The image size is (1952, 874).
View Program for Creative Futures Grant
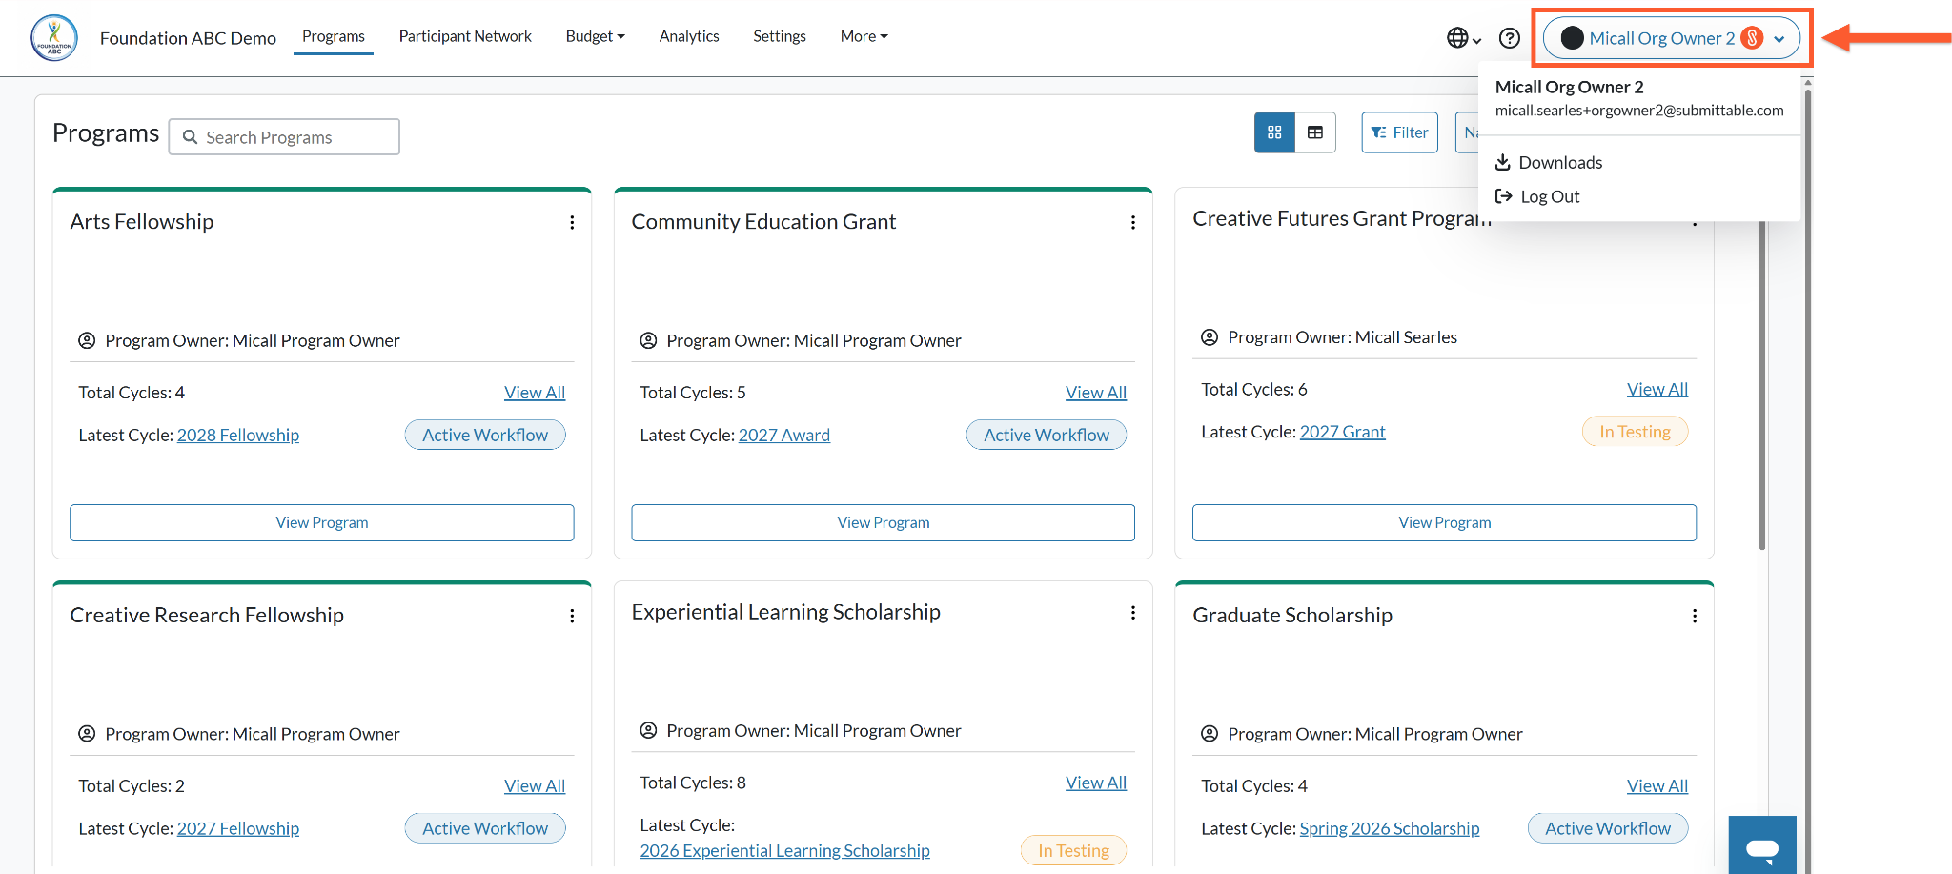(1445, 522)
